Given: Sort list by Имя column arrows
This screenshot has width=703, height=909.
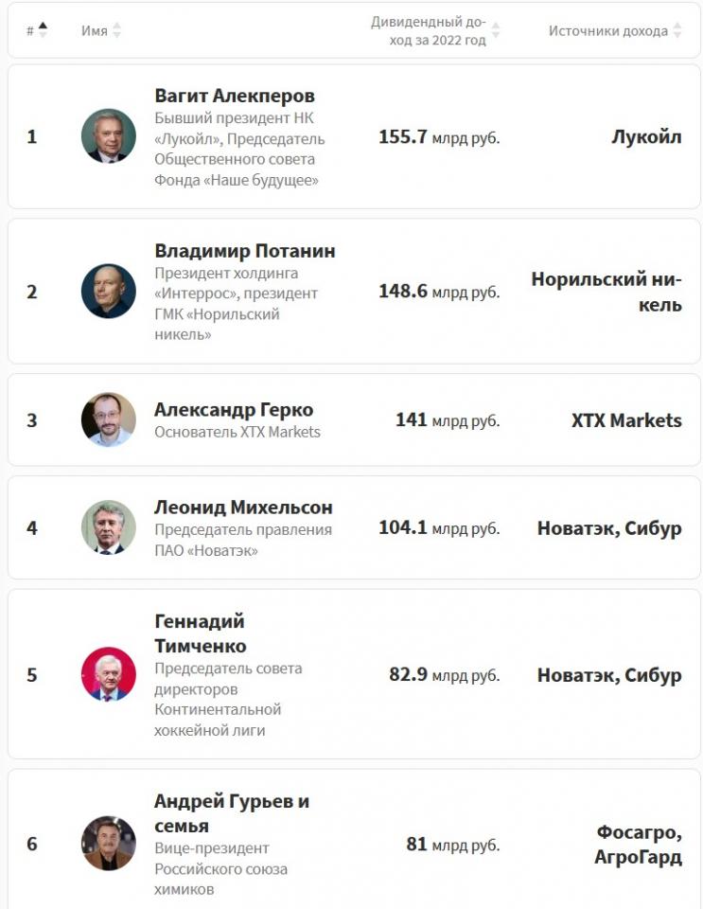Looking at the screenshot, I should (116, 31).
